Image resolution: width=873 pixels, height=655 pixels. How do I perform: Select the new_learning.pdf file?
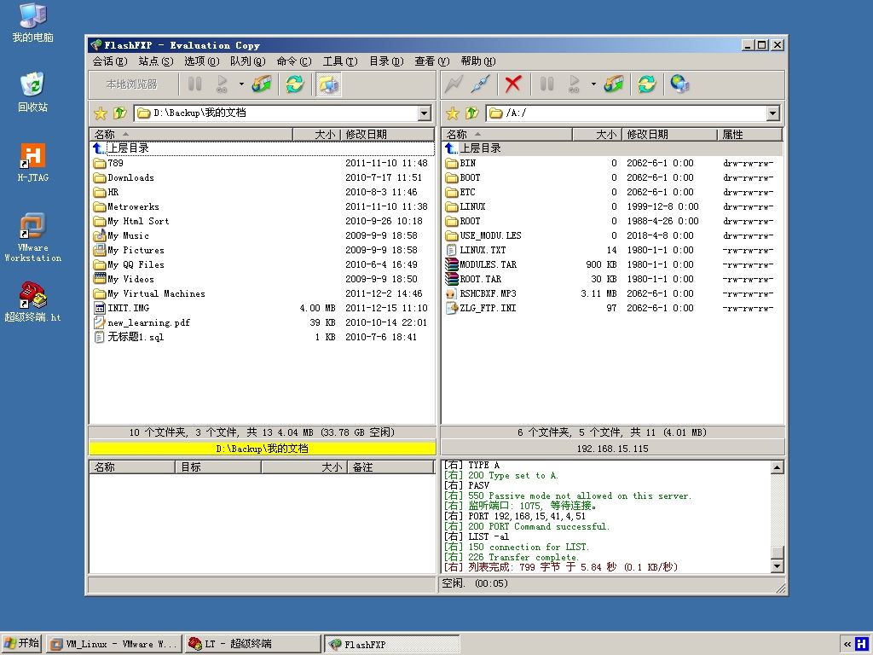click(263, 322)
